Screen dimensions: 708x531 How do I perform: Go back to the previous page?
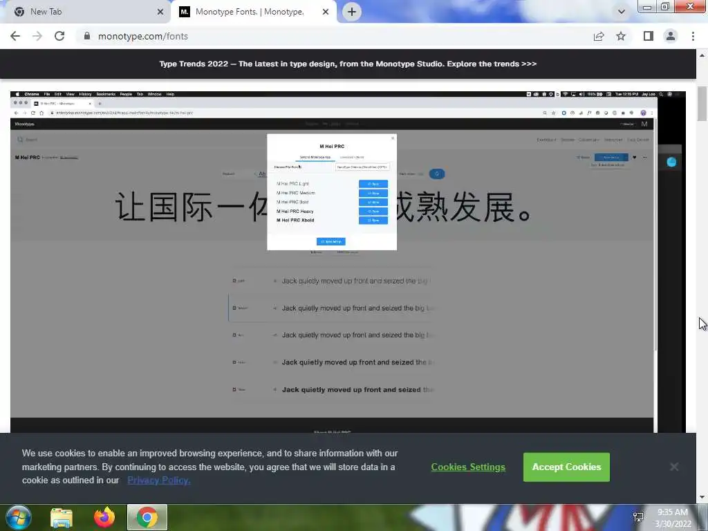click(x=15, y=36)
